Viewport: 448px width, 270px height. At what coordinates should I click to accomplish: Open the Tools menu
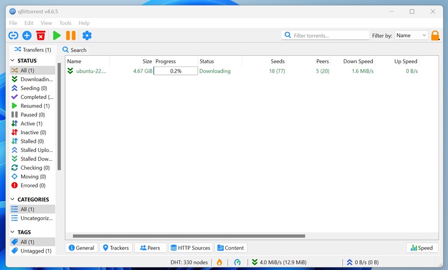tap(65, 23)
